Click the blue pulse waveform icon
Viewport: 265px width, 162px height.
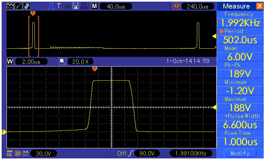(x=51, y=6)
